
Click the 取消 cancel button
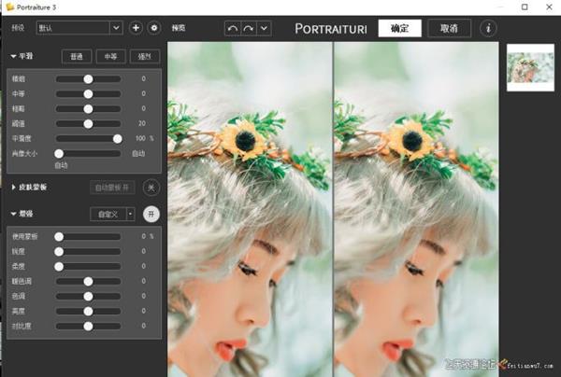(x=449, y=28)
